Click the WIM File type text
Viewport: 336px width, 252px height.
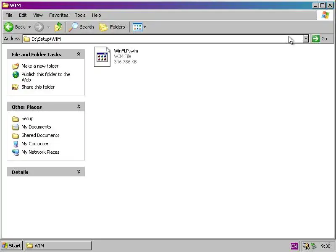[x=123, y=56]
